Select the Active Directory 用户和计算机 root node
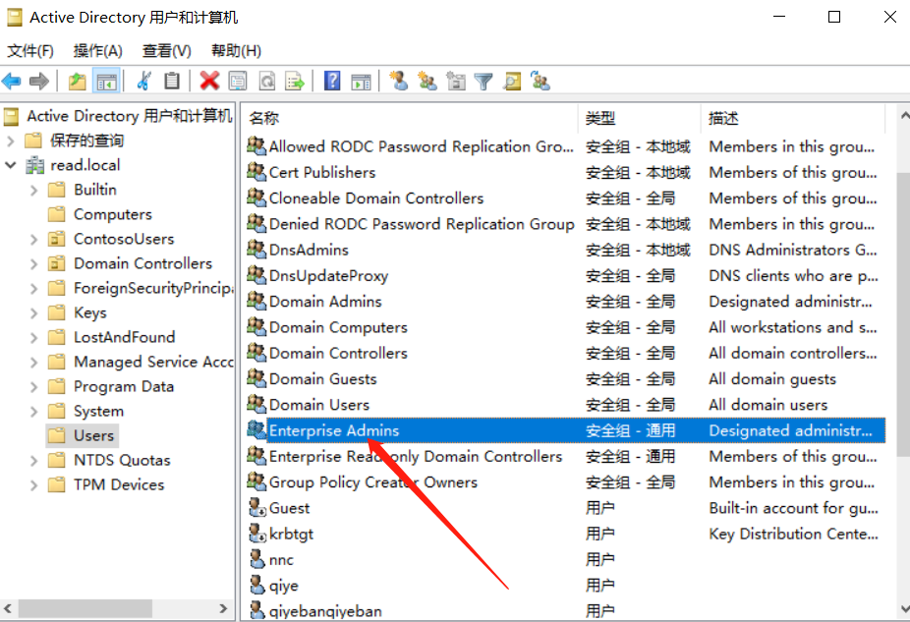The image size is (910, 622). 129,116
